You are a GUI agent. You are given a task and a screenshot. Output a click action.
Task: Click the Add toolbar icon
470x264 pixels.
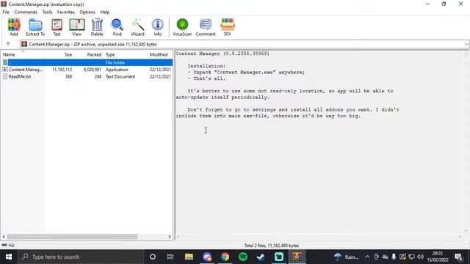pos(14,27)
